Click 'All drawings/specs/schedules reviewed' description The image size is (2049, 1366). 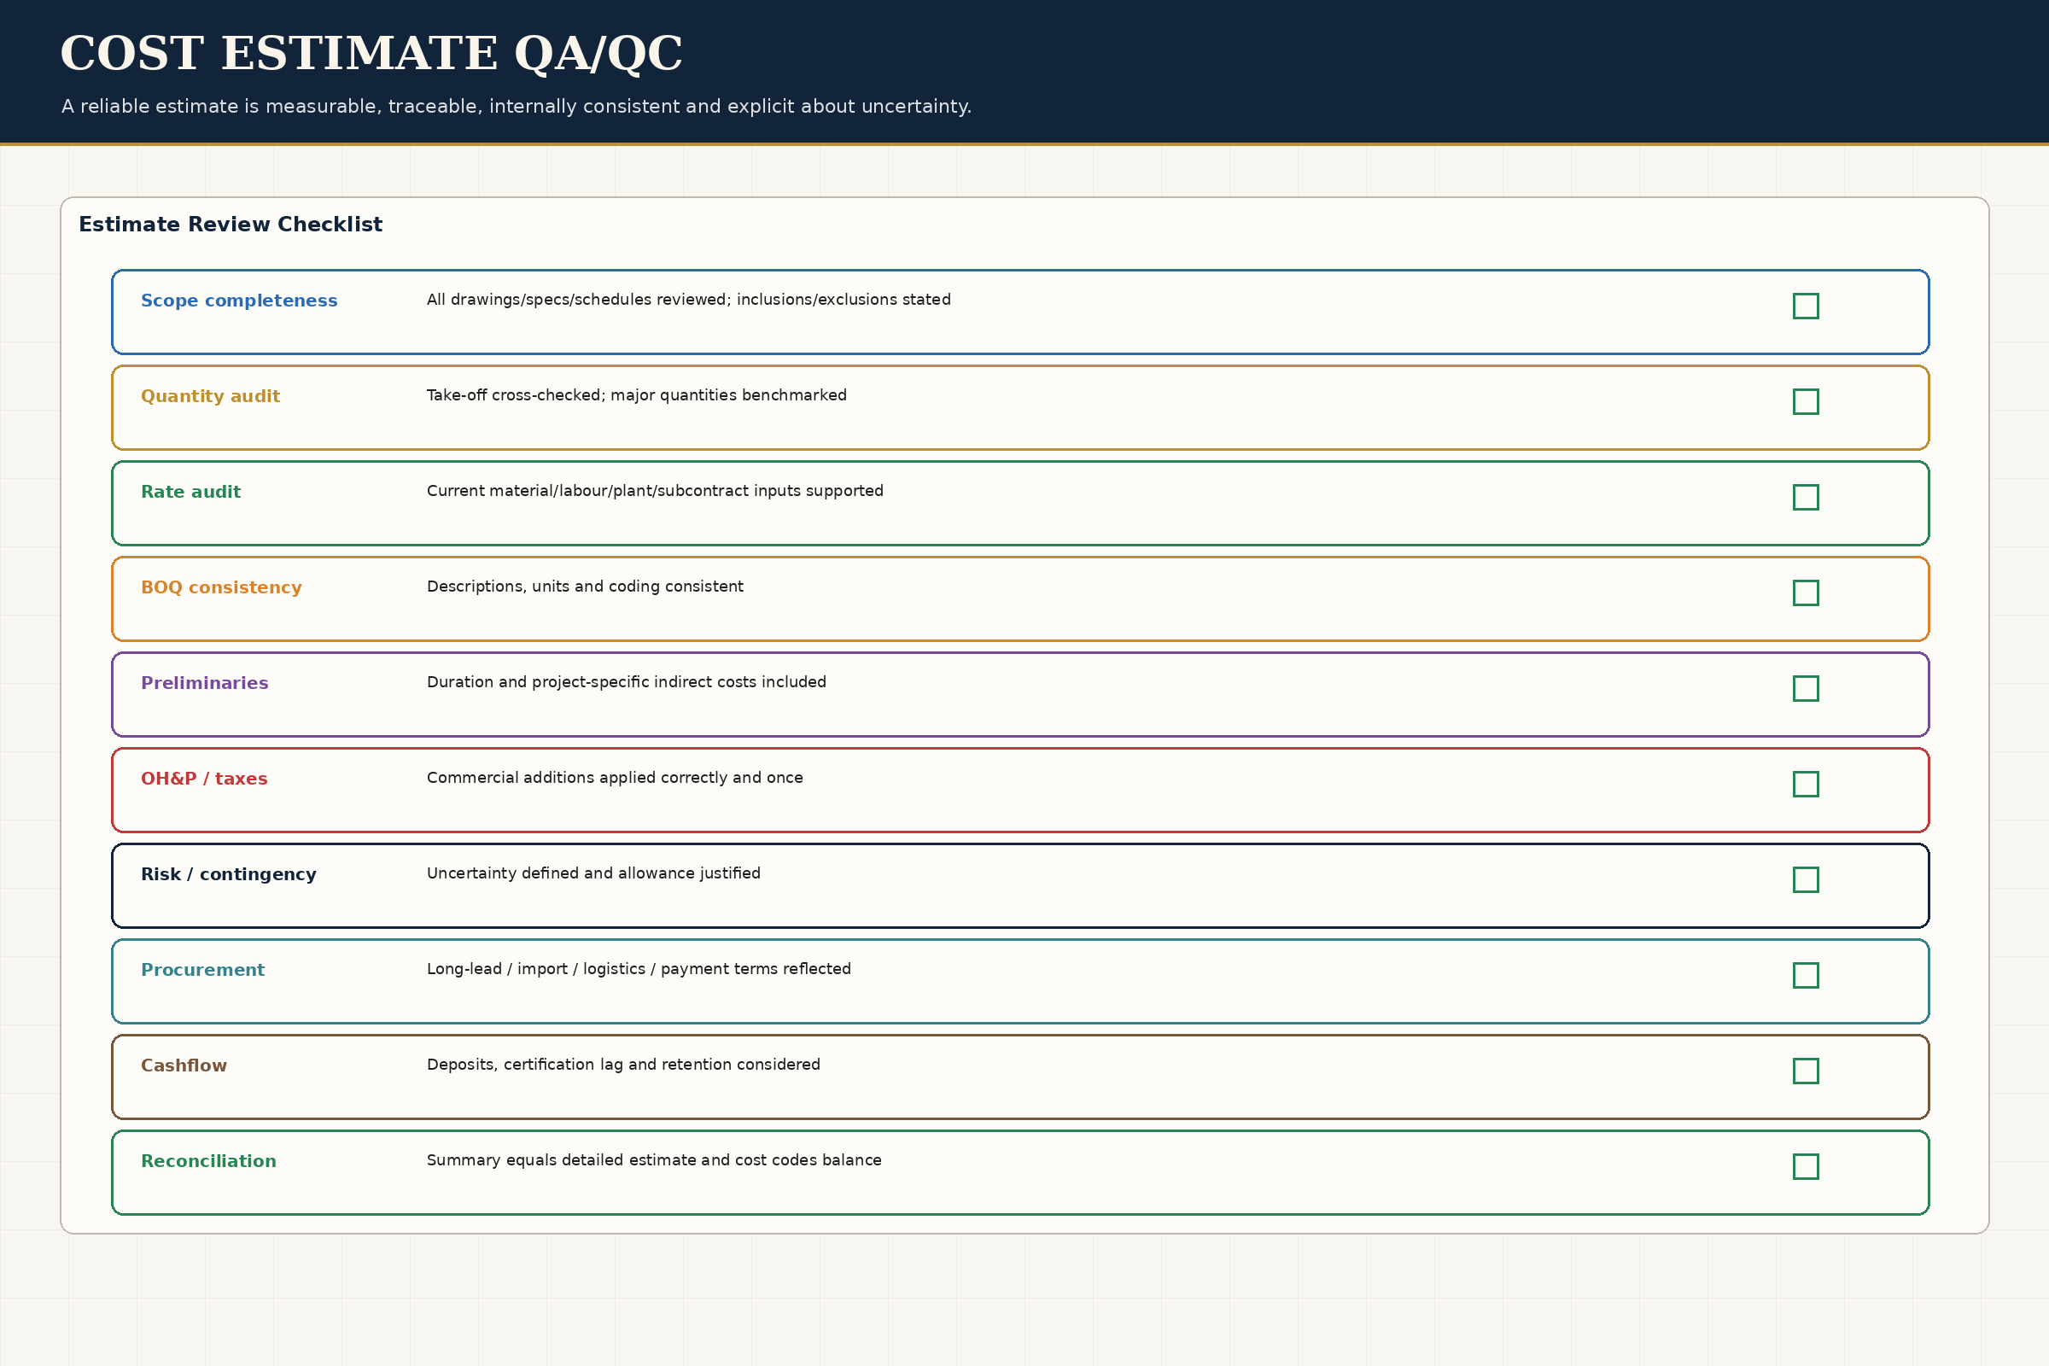pos(688,300)
